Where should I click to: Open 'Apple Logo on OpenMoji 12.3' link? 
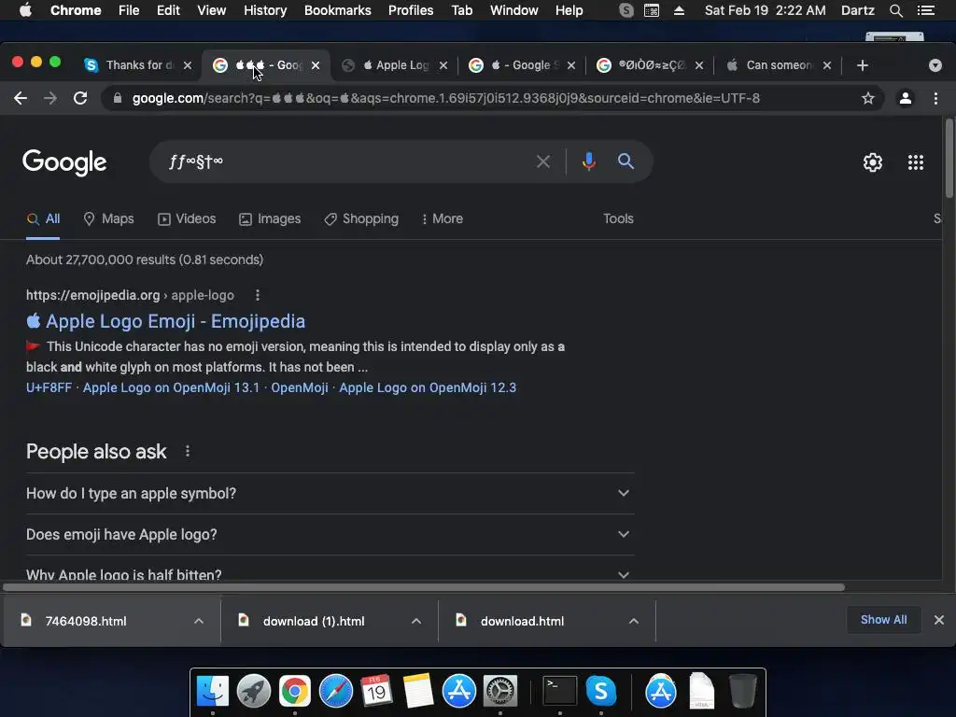(x=428, y=387)
